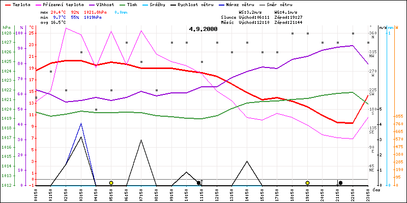The image size is (407, 203).
Task: Click the min temperature value 9.7°C
Action: (61, 17)
